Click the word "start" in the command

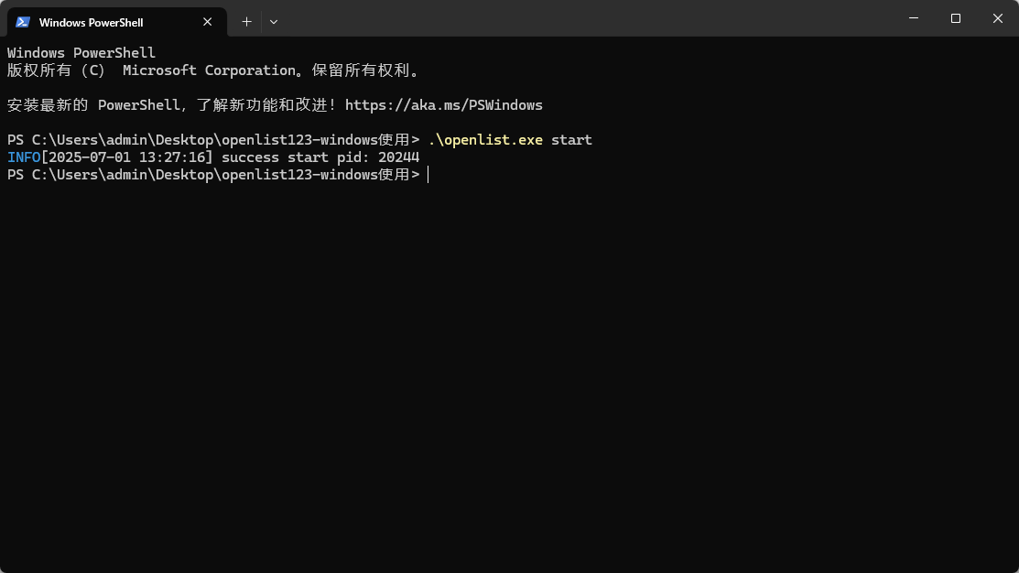tap(571, 140)
